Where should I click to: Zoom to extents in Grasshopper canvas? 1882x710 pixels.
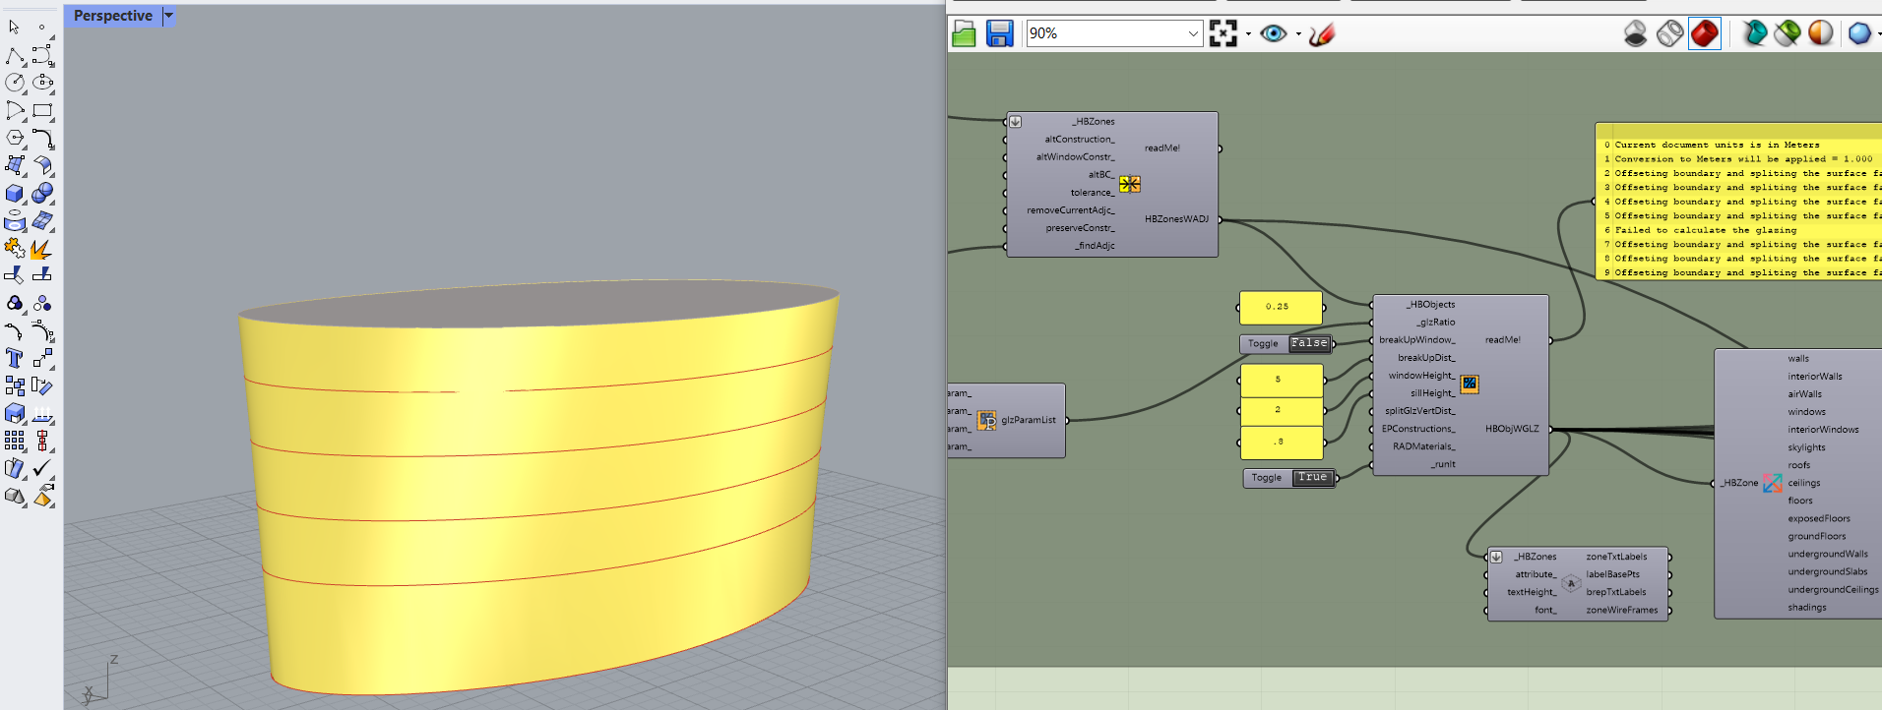[x=1223, y=33]
